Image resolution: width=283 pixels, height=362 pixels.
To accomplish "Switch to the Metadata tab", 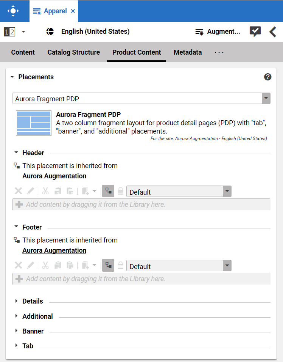I will (x=188, y=52).
